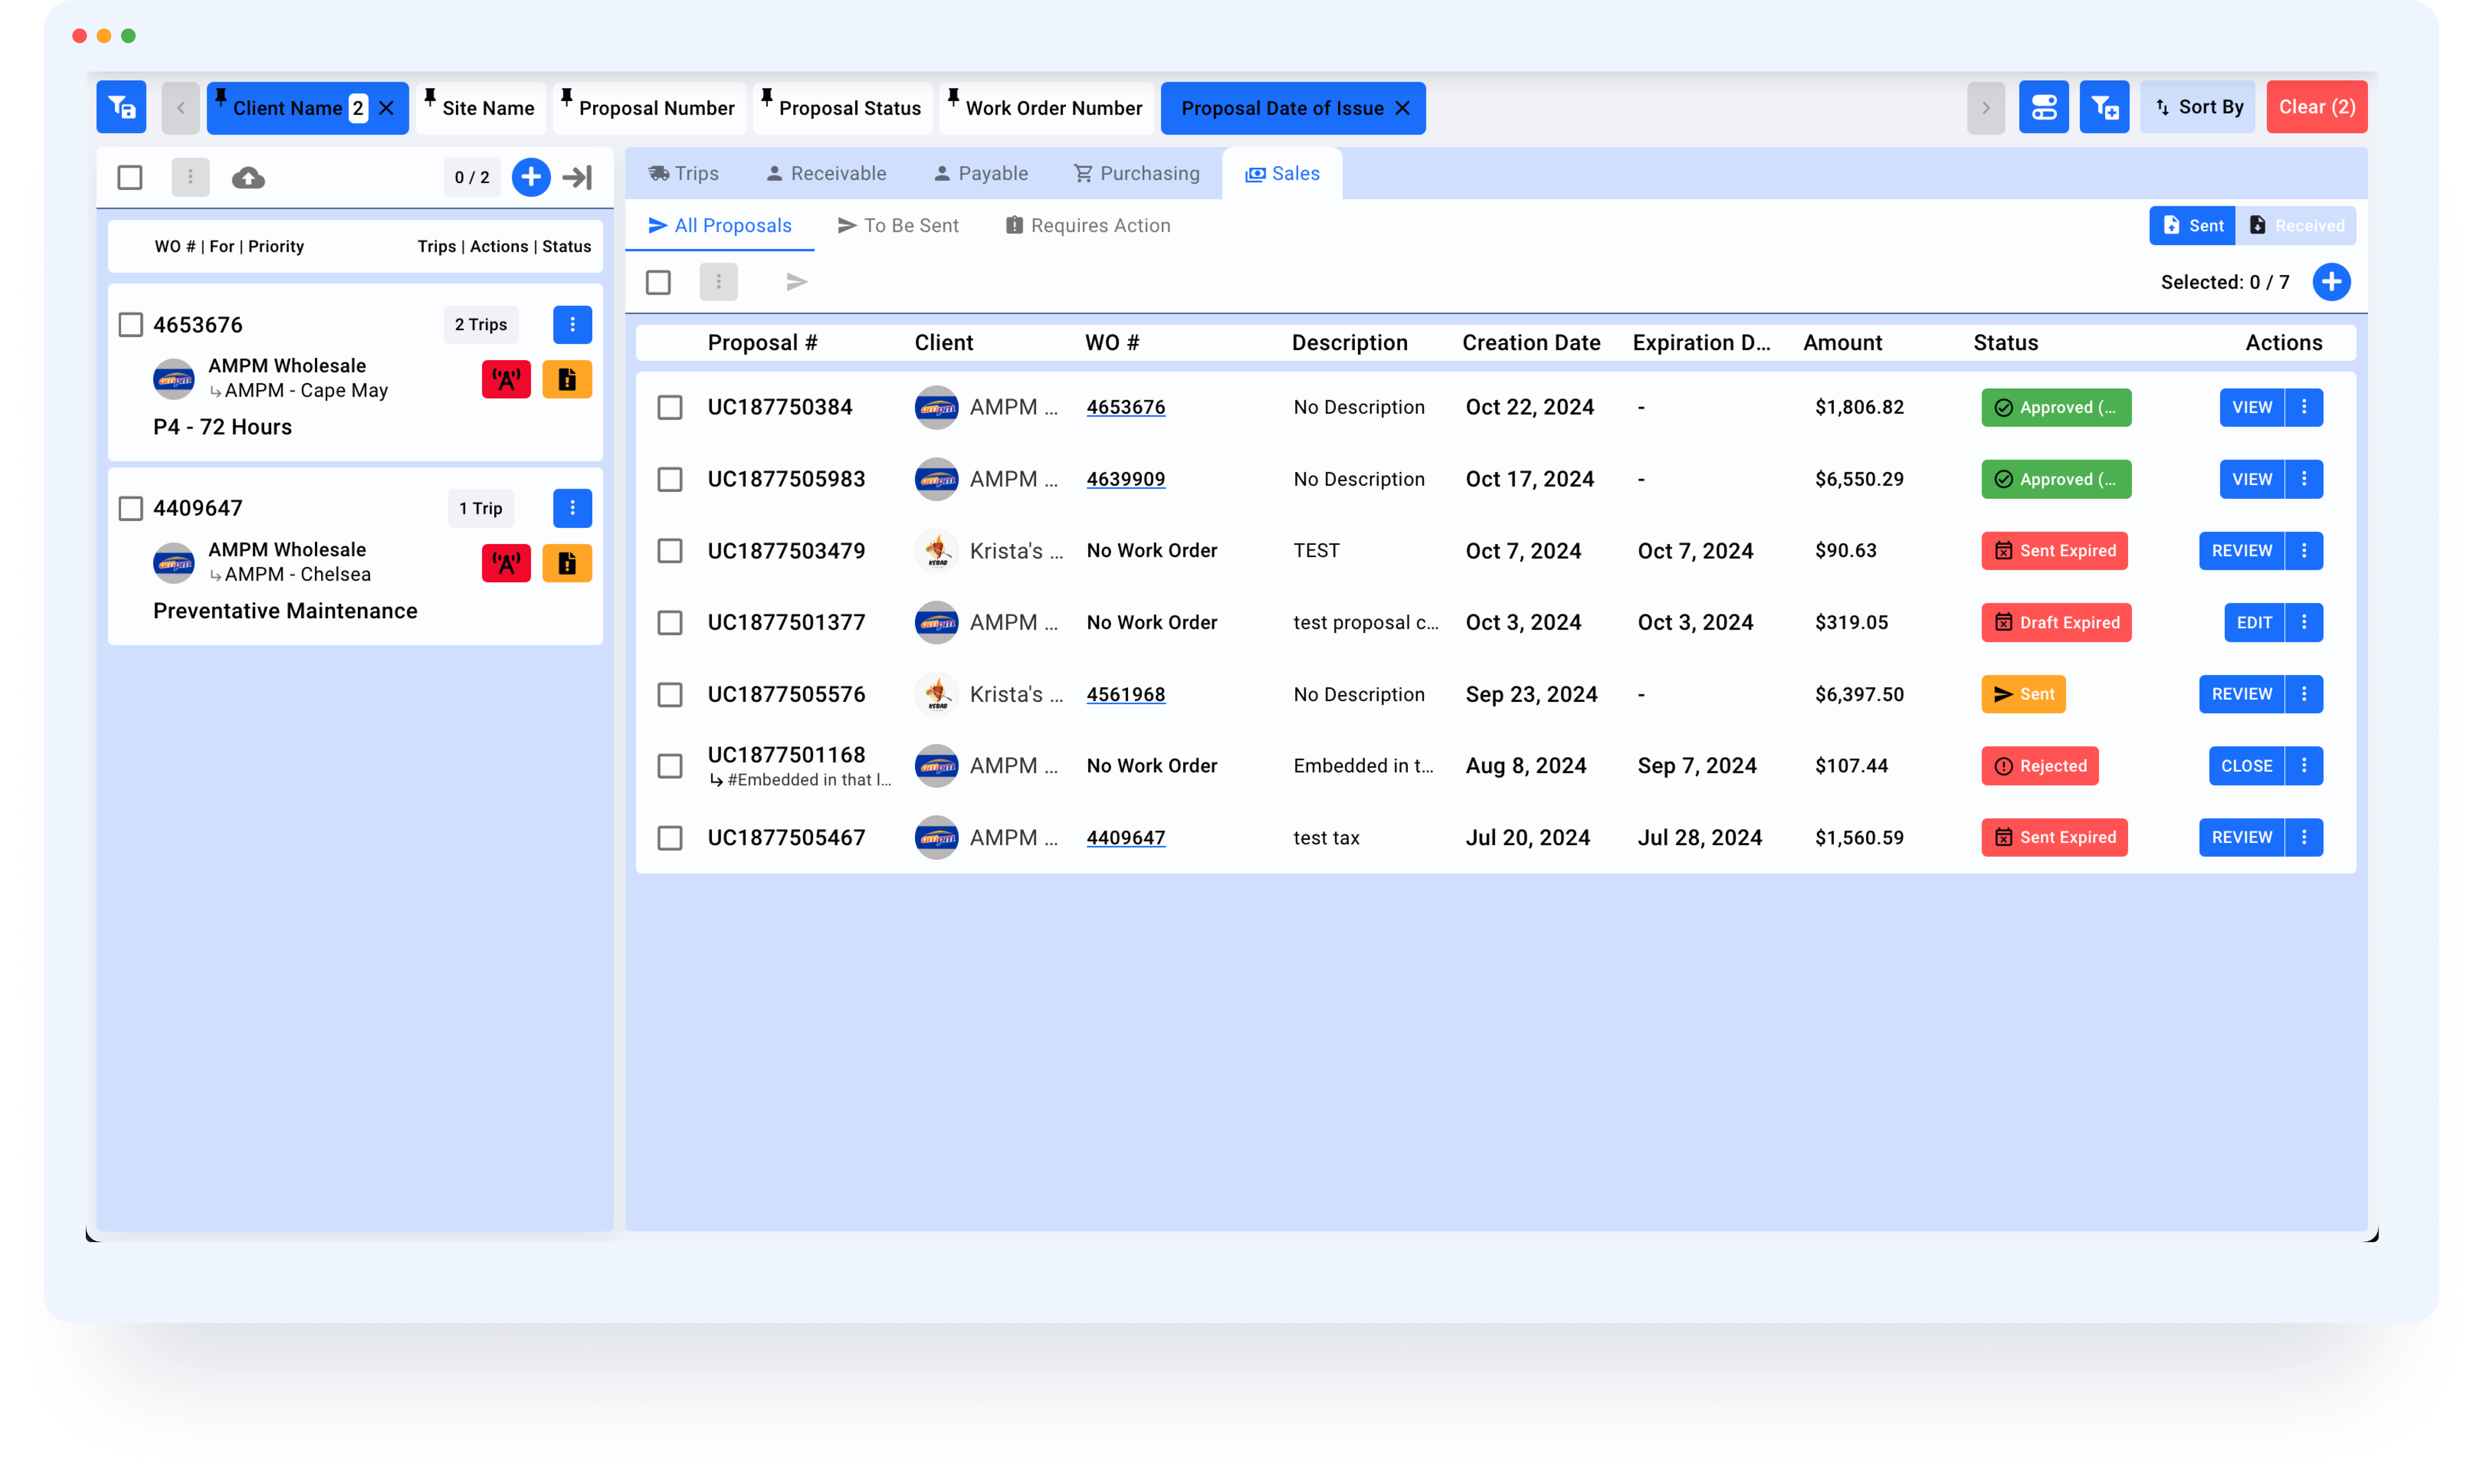The image size is (2483, 1484).
Task: Click EDIT button for UC1877501377
Action: 2253,622
